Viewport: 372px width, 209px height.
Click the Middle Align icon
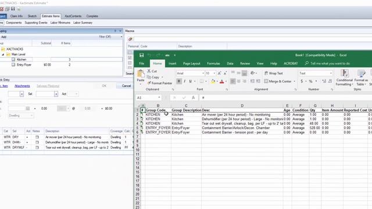click(x=239, y=73)
